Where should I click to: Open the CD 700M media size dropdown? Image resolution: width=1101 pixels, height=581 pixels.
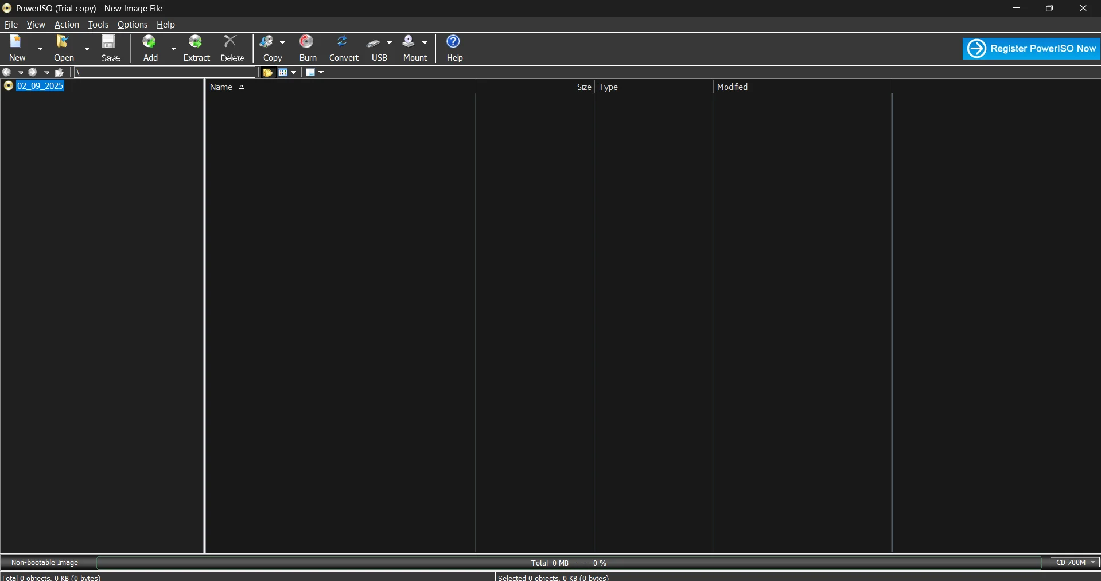tap(1075, 563)
